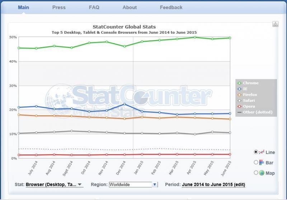287x200 pixels.
Task: Expand the Region dropdown arrow
Action: pos(155,185)
